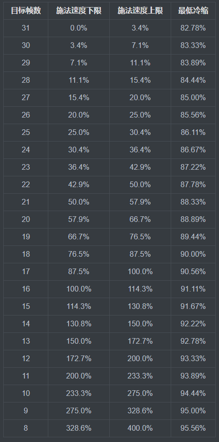The width and height of the screenshot is (219, 442).
Task: Select the 95.56% cooldown cell
Action: pos(193,428)
